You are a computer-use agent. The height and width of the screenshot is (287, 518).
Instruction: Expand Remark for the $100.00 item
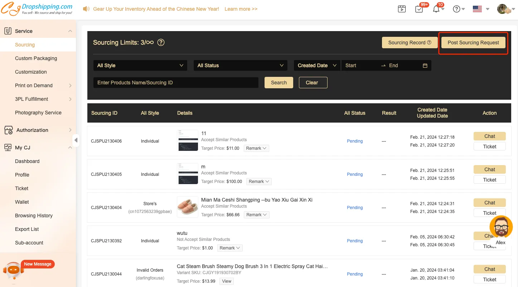[x=258, y=182]
